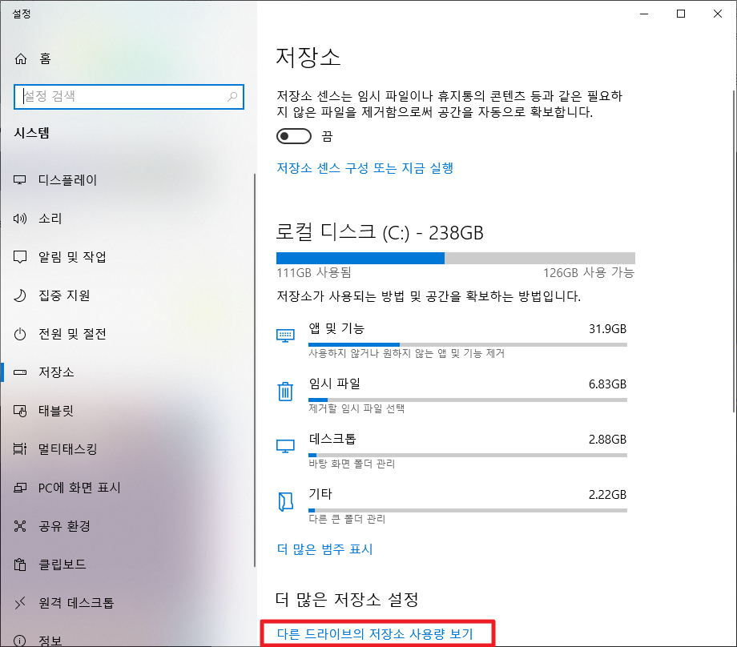Screen dimensions: 737x647
Task: Click the 2.88GB size value
Action: pos(608,440)
